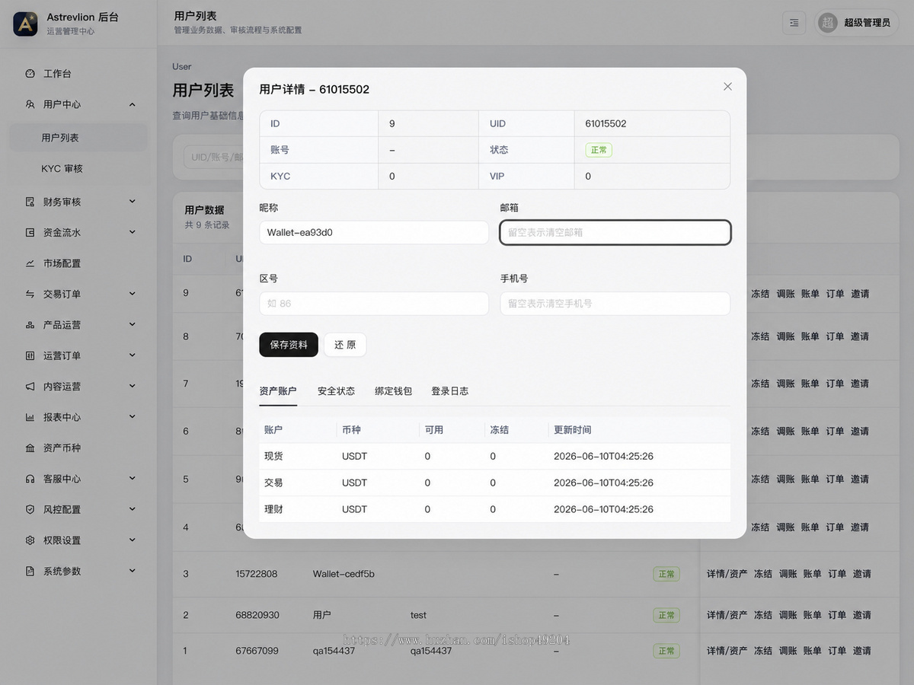Click the 财务审核 icon in sidebar
This screenshot has height=685, width=914.
[x=30, y=202]
